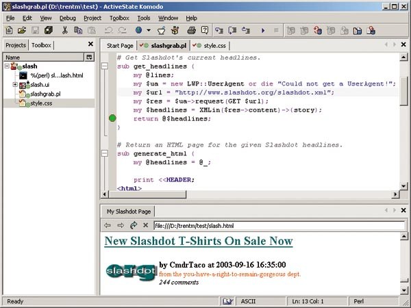Switch to the Projects side tab
The image size is (411, 308).
pyautogui.click(x=16, y=45)
